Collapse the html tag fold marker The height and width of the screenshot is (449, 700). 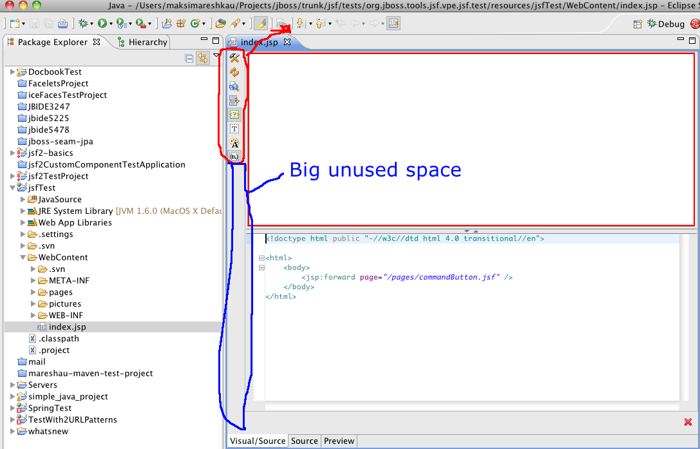coord(261,258)
